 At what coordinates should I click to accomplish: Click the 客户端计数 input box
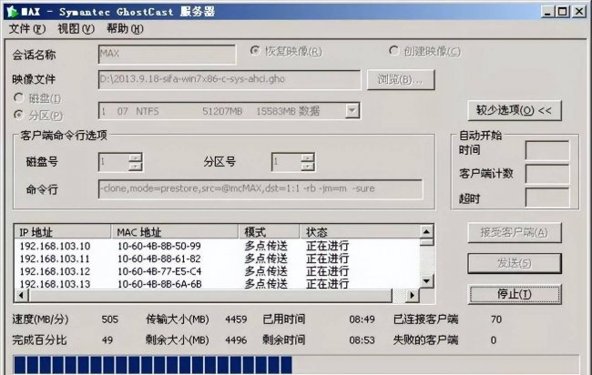pos(547,174)
